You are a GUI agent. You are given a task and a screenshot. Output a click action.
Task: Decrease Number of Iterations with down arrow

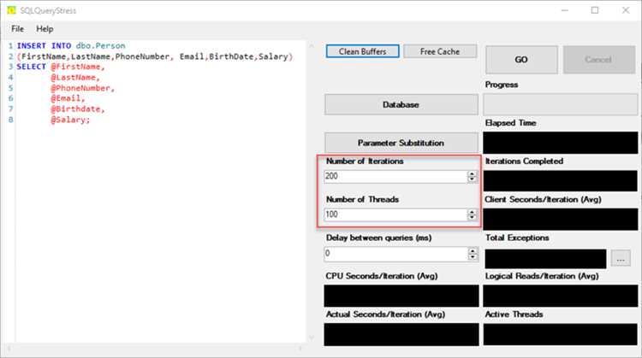click(x=472, y=179)
